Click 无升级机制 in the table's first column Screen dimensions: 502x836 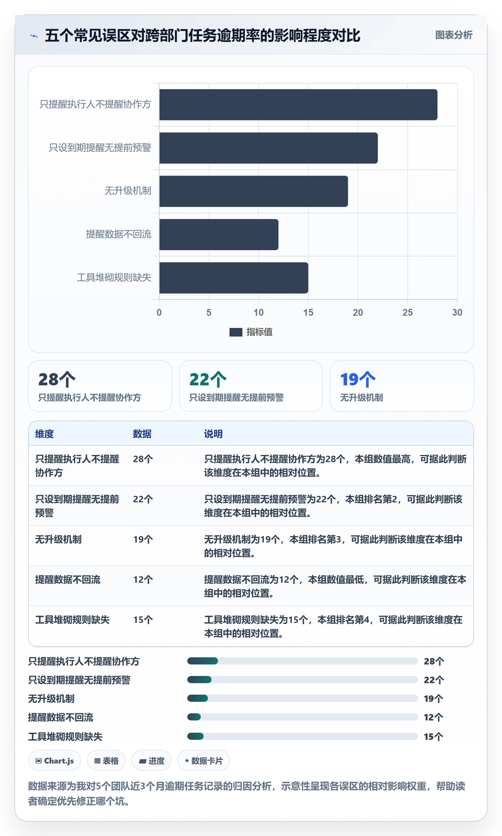click(58, 539)
